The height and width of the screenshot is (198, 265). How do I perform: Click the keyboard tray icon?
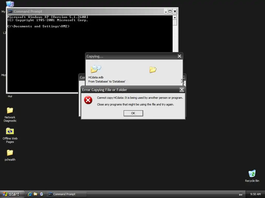(x=241, y=194)
